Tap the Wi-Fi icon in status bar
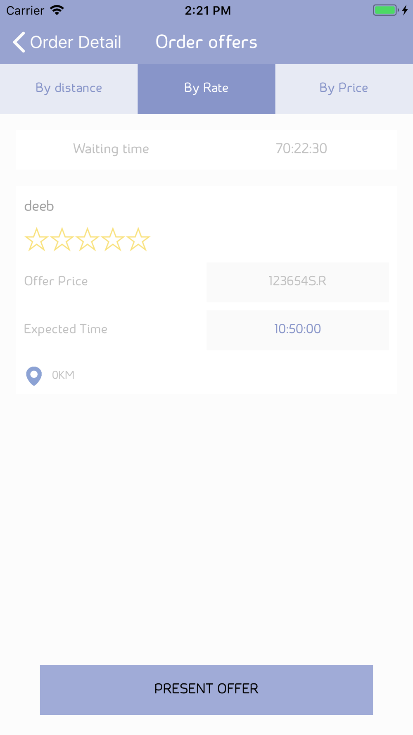 click(x=57, y=10)
